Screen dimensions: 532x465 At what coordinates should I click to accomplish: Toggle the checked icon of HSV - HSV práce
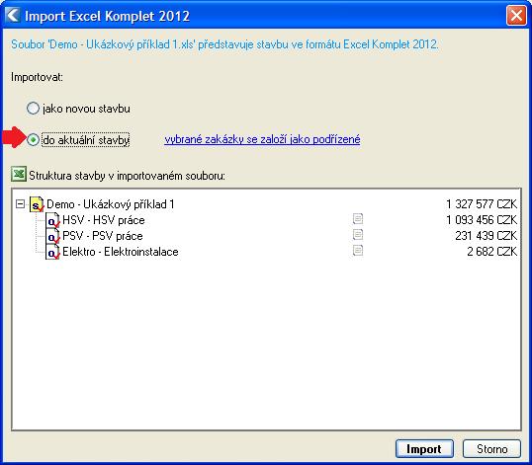point(52,220)
